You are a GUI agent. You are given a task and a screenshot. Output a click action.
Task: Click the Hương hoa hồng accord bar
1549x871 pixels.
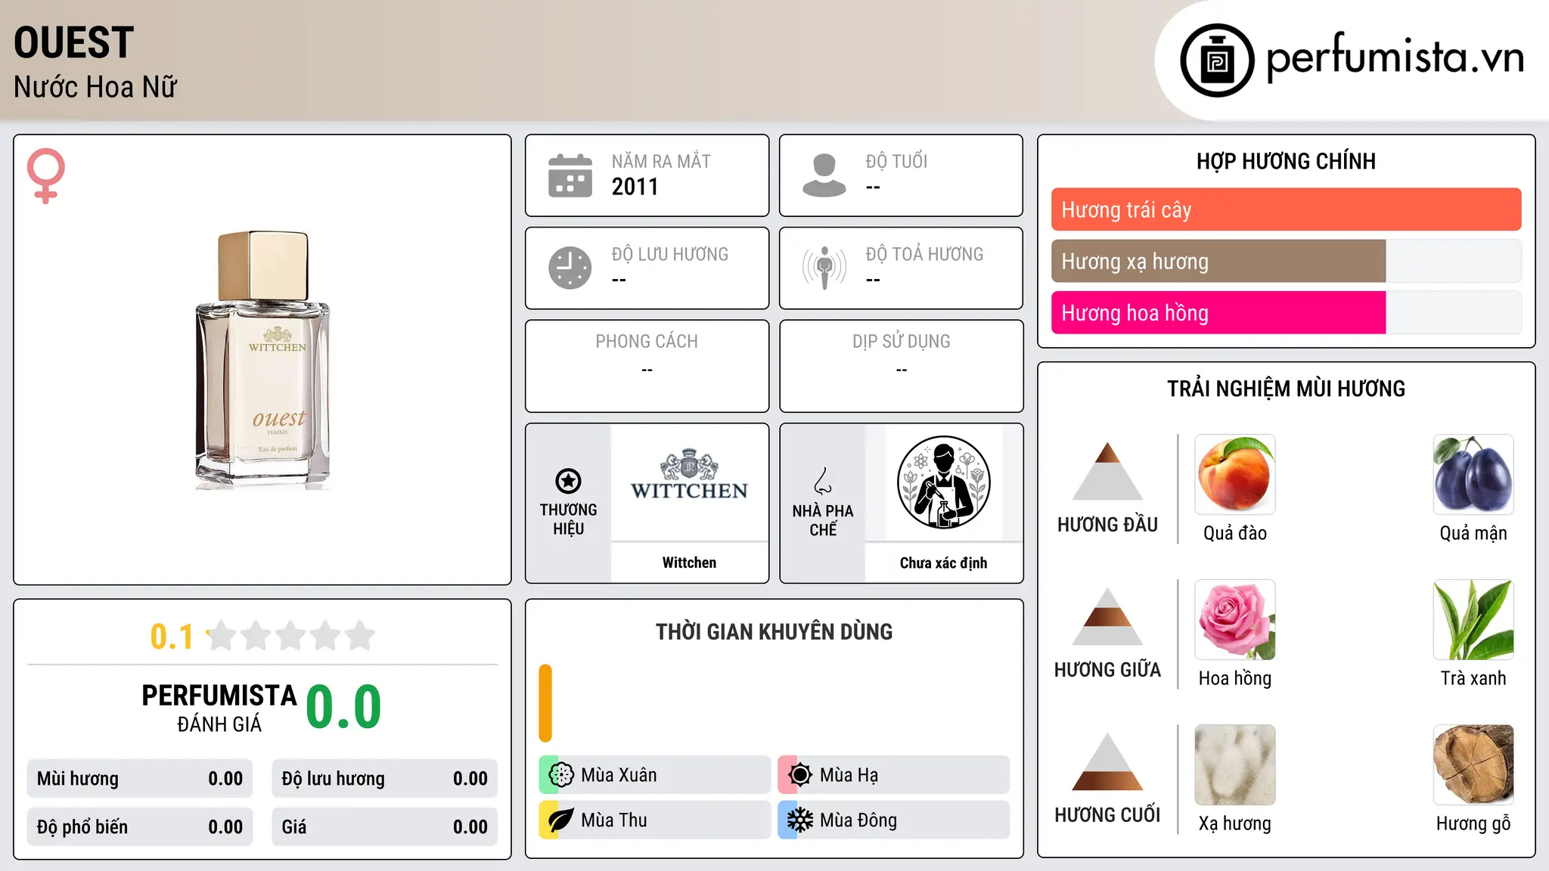click(1287, 312)
